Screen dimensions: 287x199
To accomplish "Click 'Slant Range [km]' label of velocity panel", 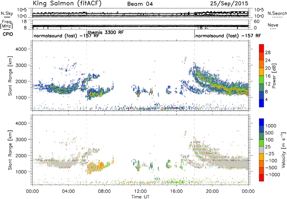I will [x=10, y=150].
